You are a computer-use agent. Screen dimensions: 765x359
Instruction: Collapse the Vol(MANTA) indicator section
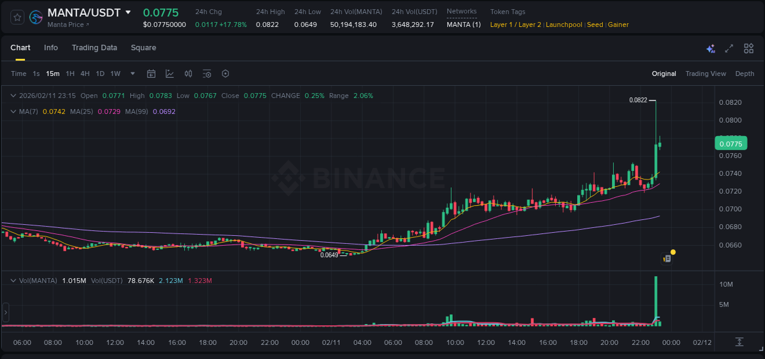13,279
